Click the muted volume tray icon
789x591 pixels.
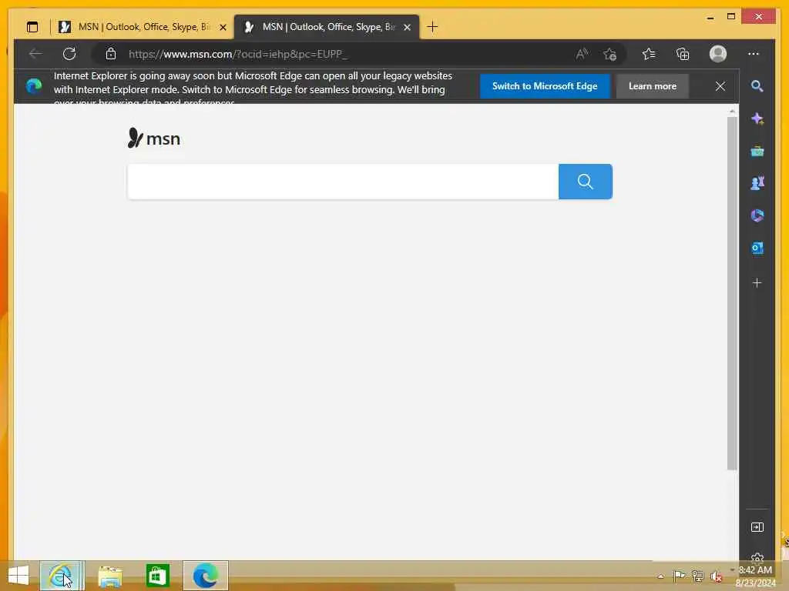tap(716, 576)
